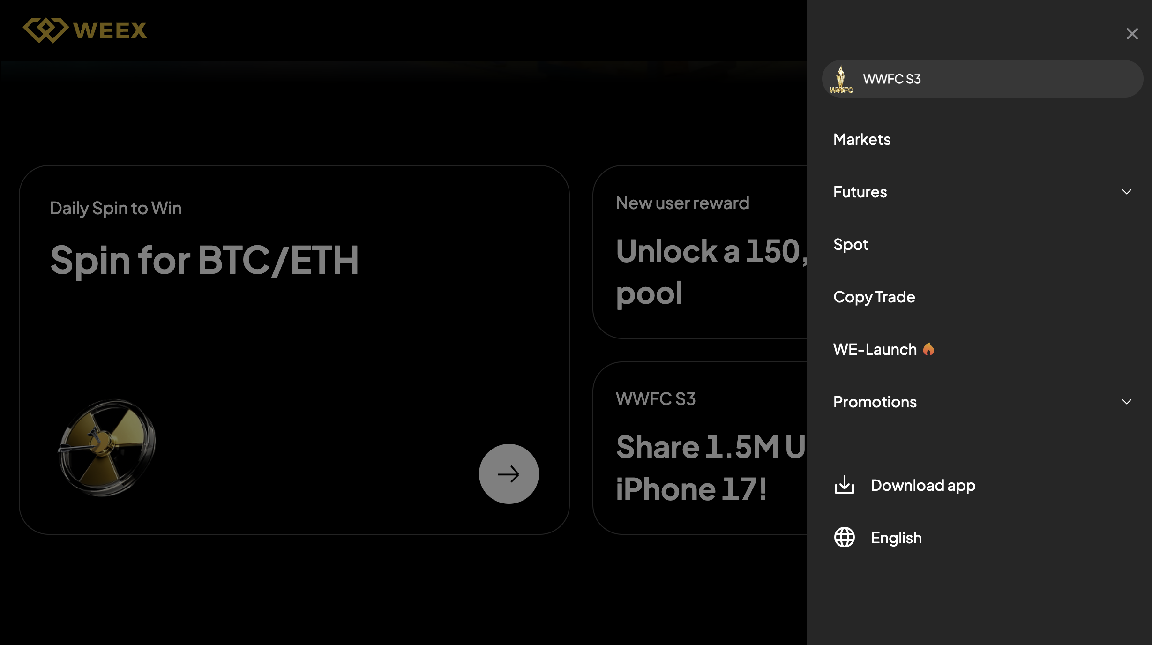Go to Spot trading
The image size is (1152, 645).
(851, 244)
